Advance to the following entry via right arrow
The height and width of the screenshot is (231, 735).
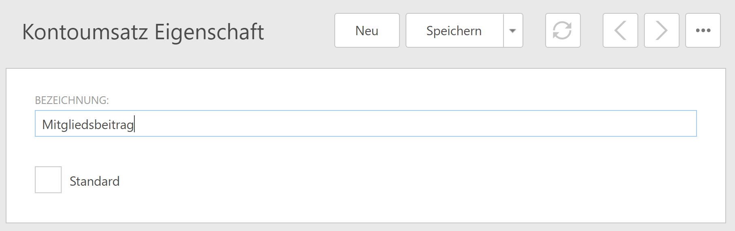tap(661, 31)
